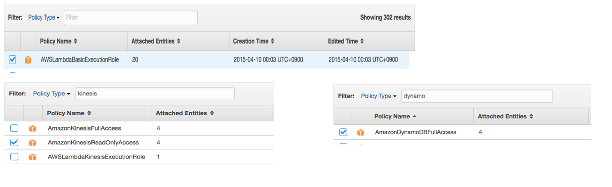Open the AmazonKinesisReadOnlyAccess policy name
The width and height of the screenshot is (612, 187).
[93, 143]
